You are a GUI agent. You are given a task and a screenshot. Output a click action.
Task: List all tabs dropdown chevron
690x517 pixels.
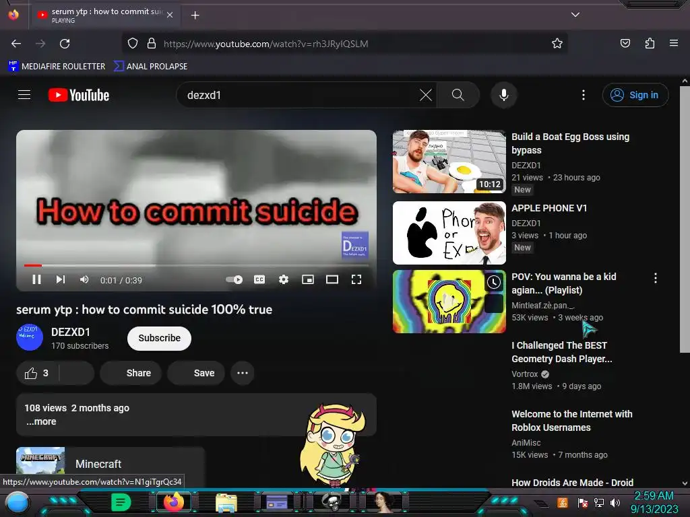click(575, 15)
